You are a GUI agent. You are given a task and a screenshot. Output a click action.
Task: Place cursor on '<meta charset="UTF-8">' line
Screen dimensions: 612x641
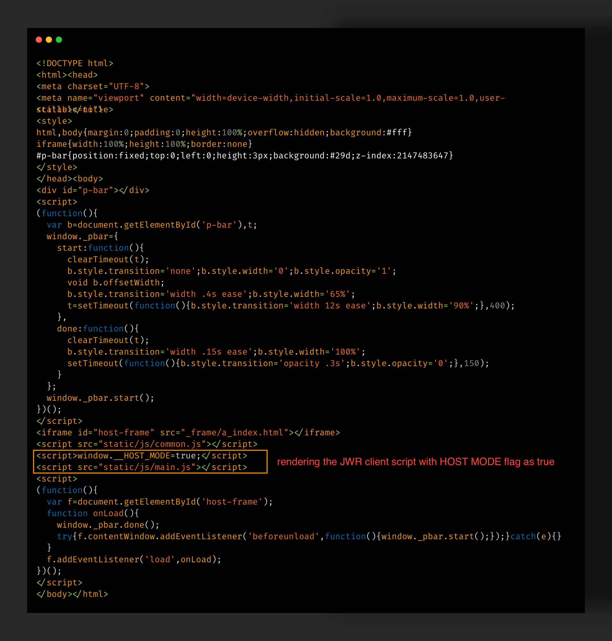coord(93,87)
